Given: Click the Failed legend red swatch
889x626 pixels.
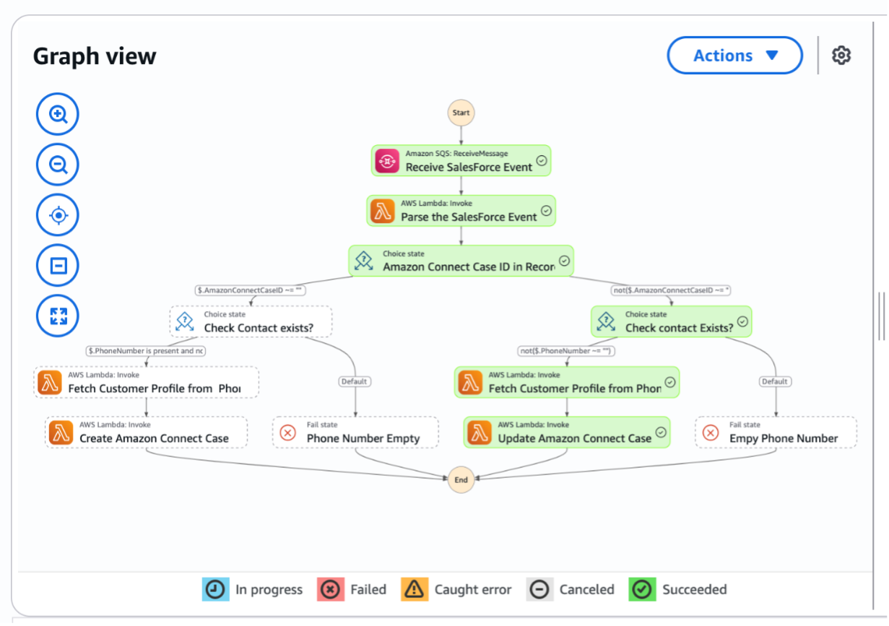Looking at the screenshot, I should point(330,589).
